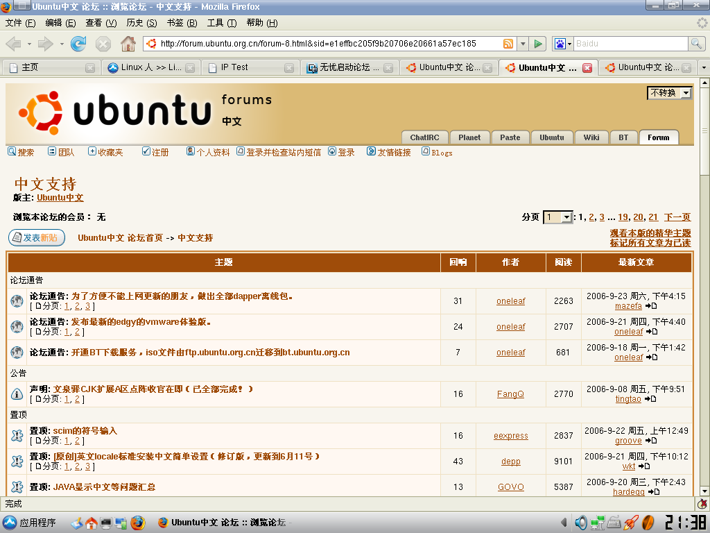This screenshot has height=533, width=710.
Task: Open the 书签 (B) menu
Action: pos(182,23)
